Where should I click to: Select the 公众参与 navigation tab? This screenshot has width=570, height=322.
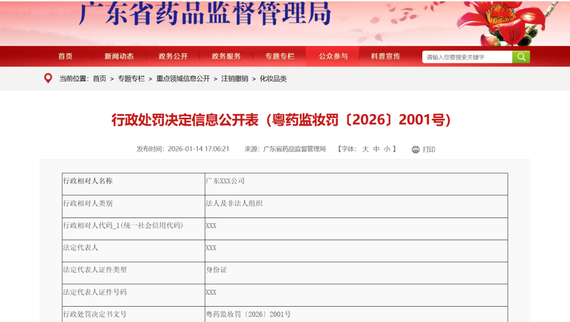(x=333, y=56)
